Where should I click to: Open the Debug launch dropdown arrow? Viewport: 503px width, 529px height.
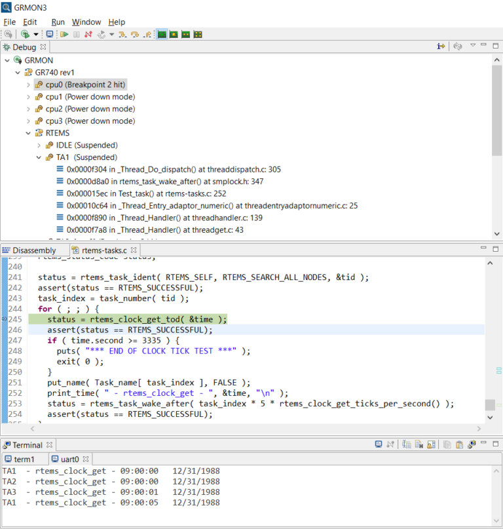35,34
